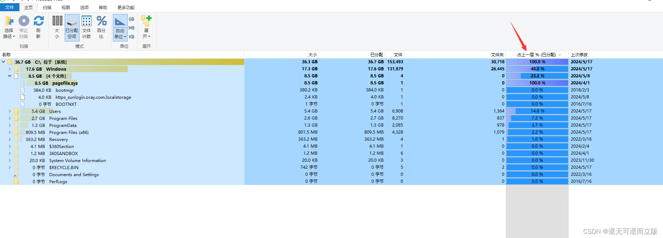
Task: Select the BOOTNXT file row
Action: [x=331, y=104]
